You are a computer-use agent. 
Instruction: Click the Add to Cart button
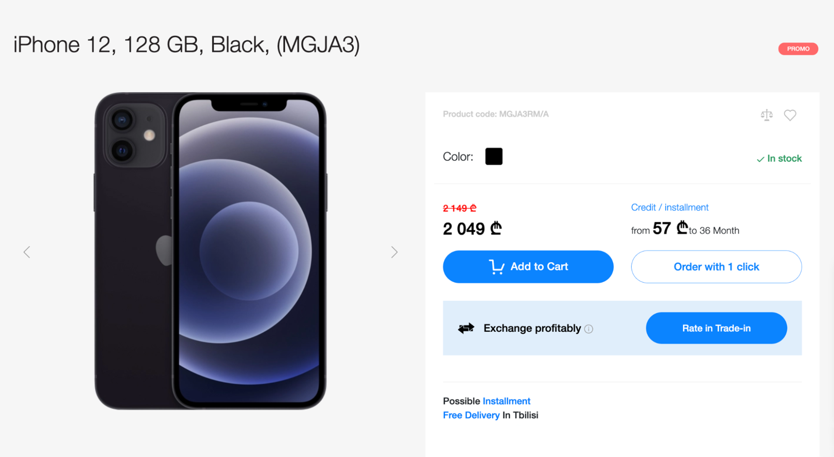pyautogui.click(x=529, y=266)
